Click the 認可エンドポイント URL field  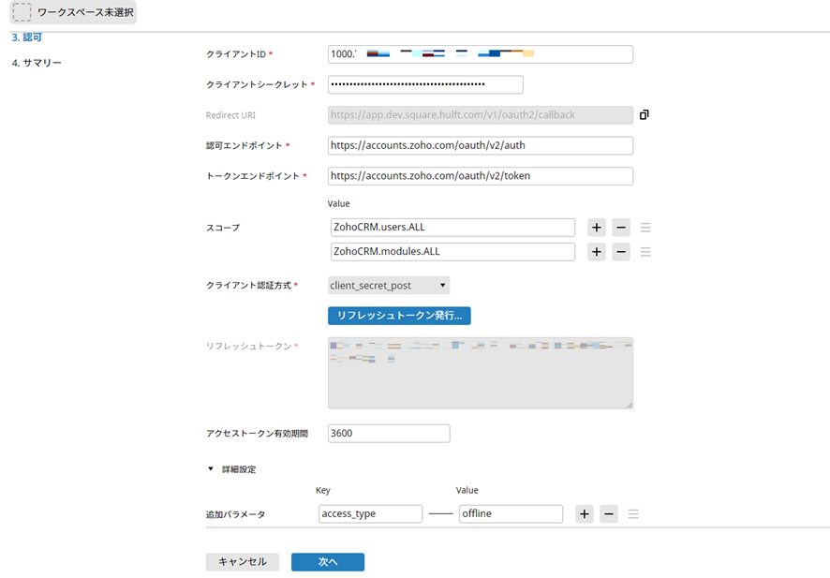[x=480, y=146]
